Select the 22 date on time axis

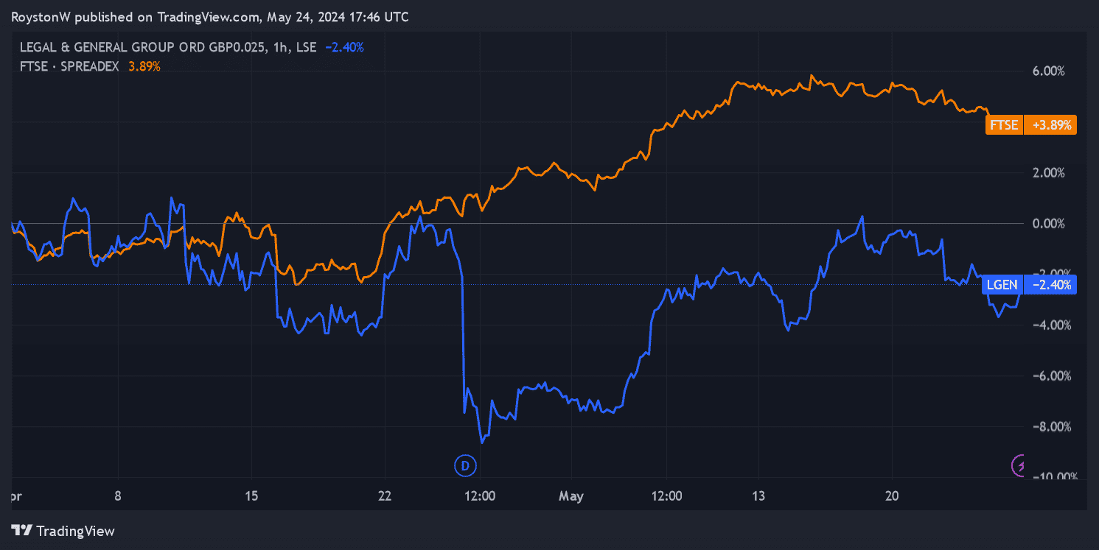point(384,496)
